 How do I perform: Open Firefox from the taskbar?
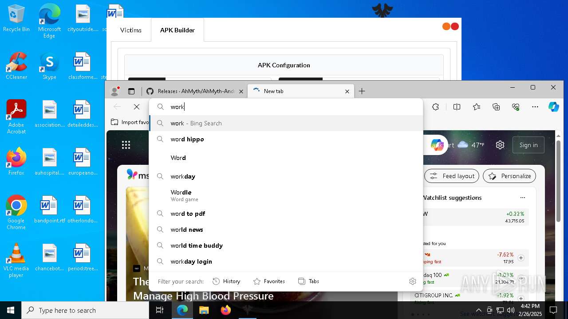[226, 310]
